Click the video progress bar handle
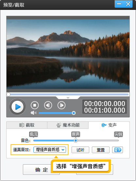This screenshot has height=181, width=136. coord(8,94)
